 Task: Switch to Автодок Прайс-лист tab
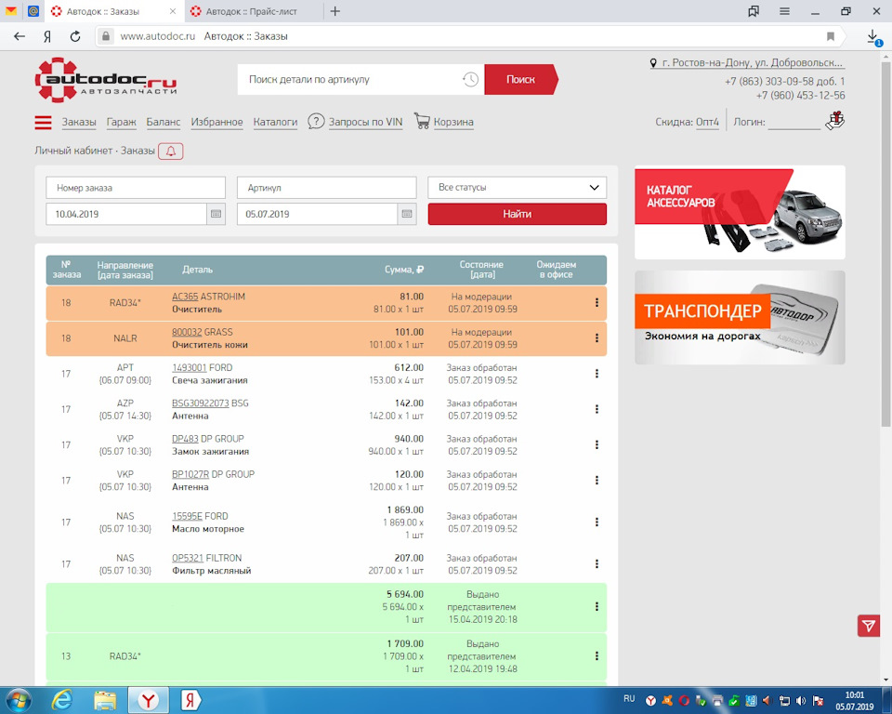(x=252, y=11)
